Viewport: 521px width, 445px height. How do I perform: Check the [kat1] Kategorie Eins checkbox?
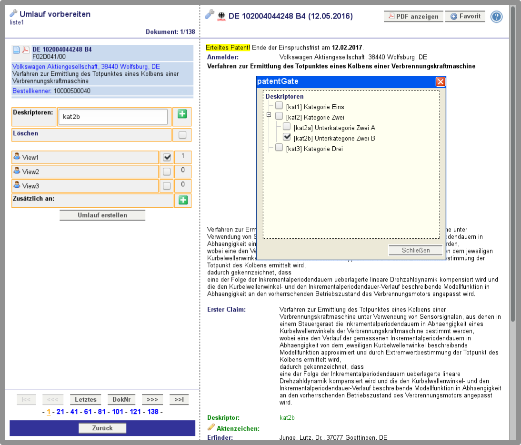279,106
